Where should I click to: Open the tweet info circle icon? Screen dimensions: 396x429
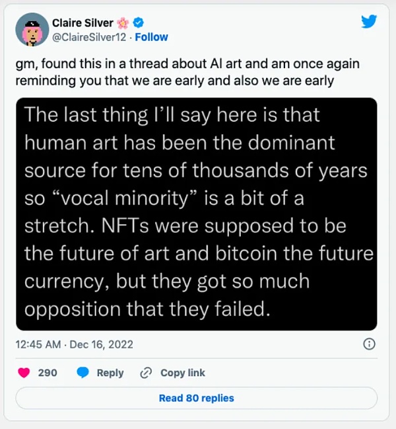[x=370, y=344]
